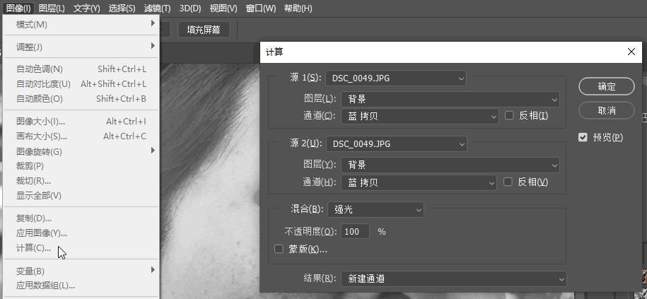
Task: Open 应用图像(Y)... dialog
Action: click(x=81, y=233)
